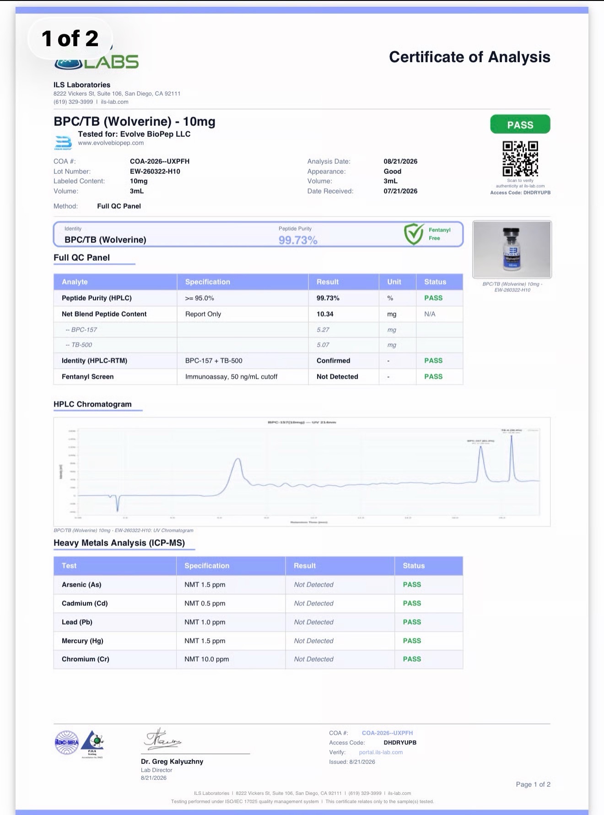Click the name "Dr. Greg Kalyuzhny"
The image size is (604, 815).
click(172, 762)
